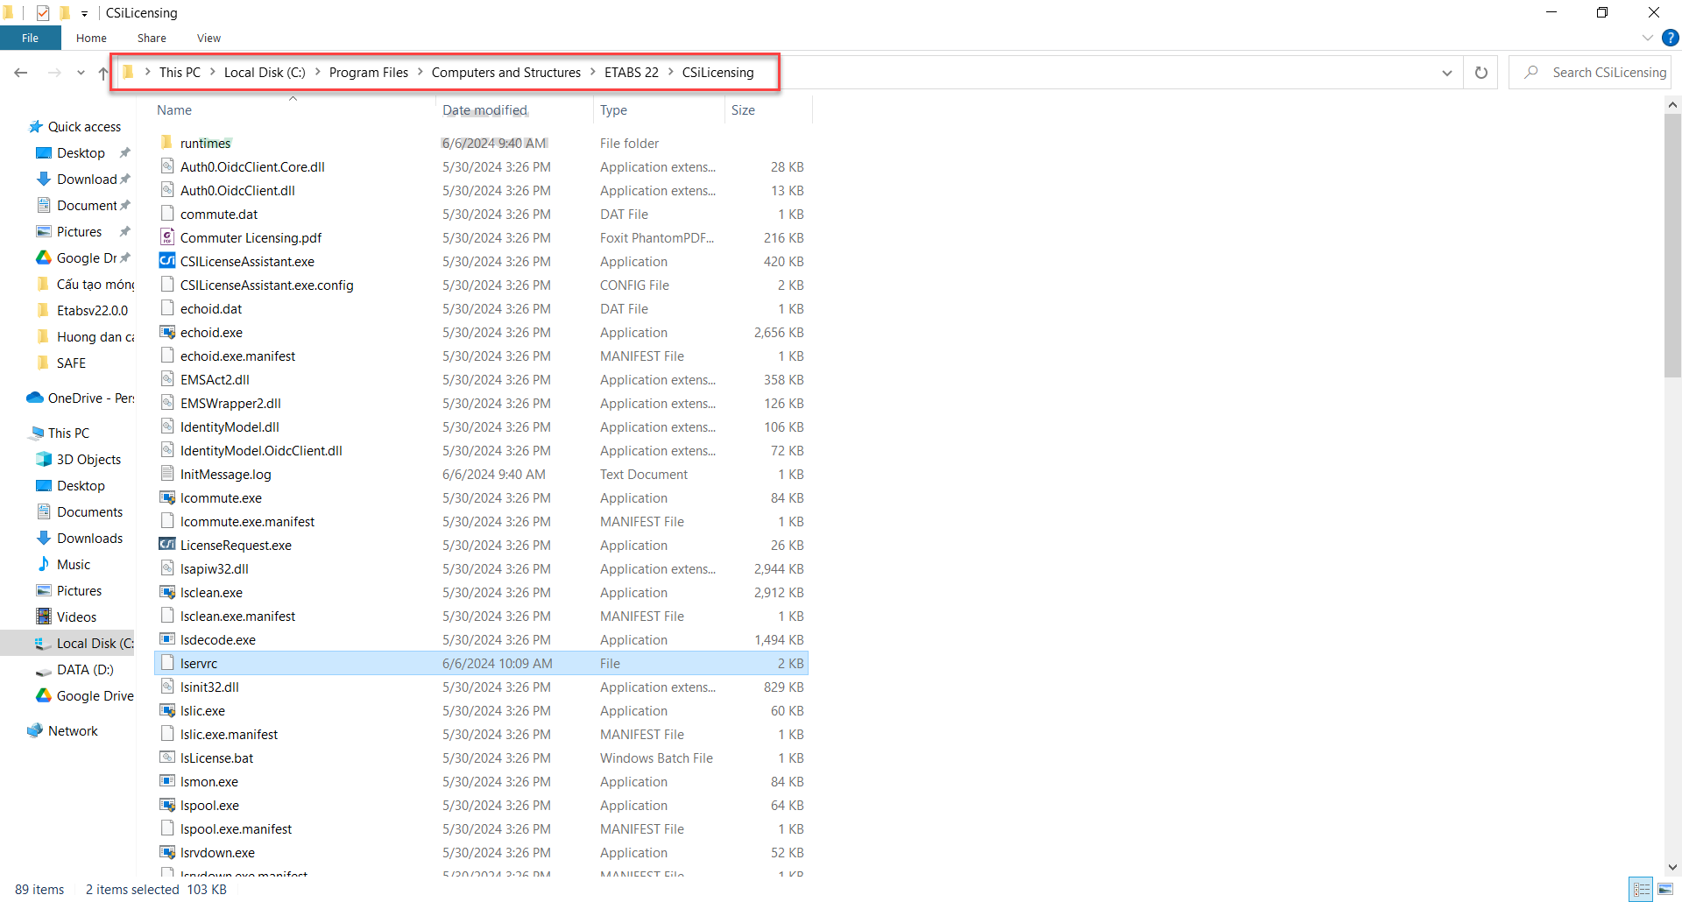Sort by the Date modified column header
Image resolution: width=1682 pixels, height=902 pixels.
(484, 110)
